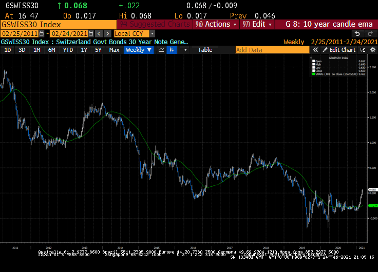This screenshot has height=272, width=378.
Task: Select 1D time range
Action: point(8,50)
